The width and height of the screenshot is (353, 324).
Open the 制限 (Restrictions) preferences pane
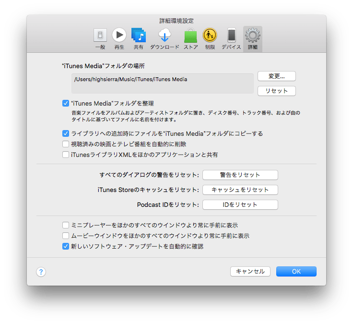pyautogui.click(x=210, y=38)
